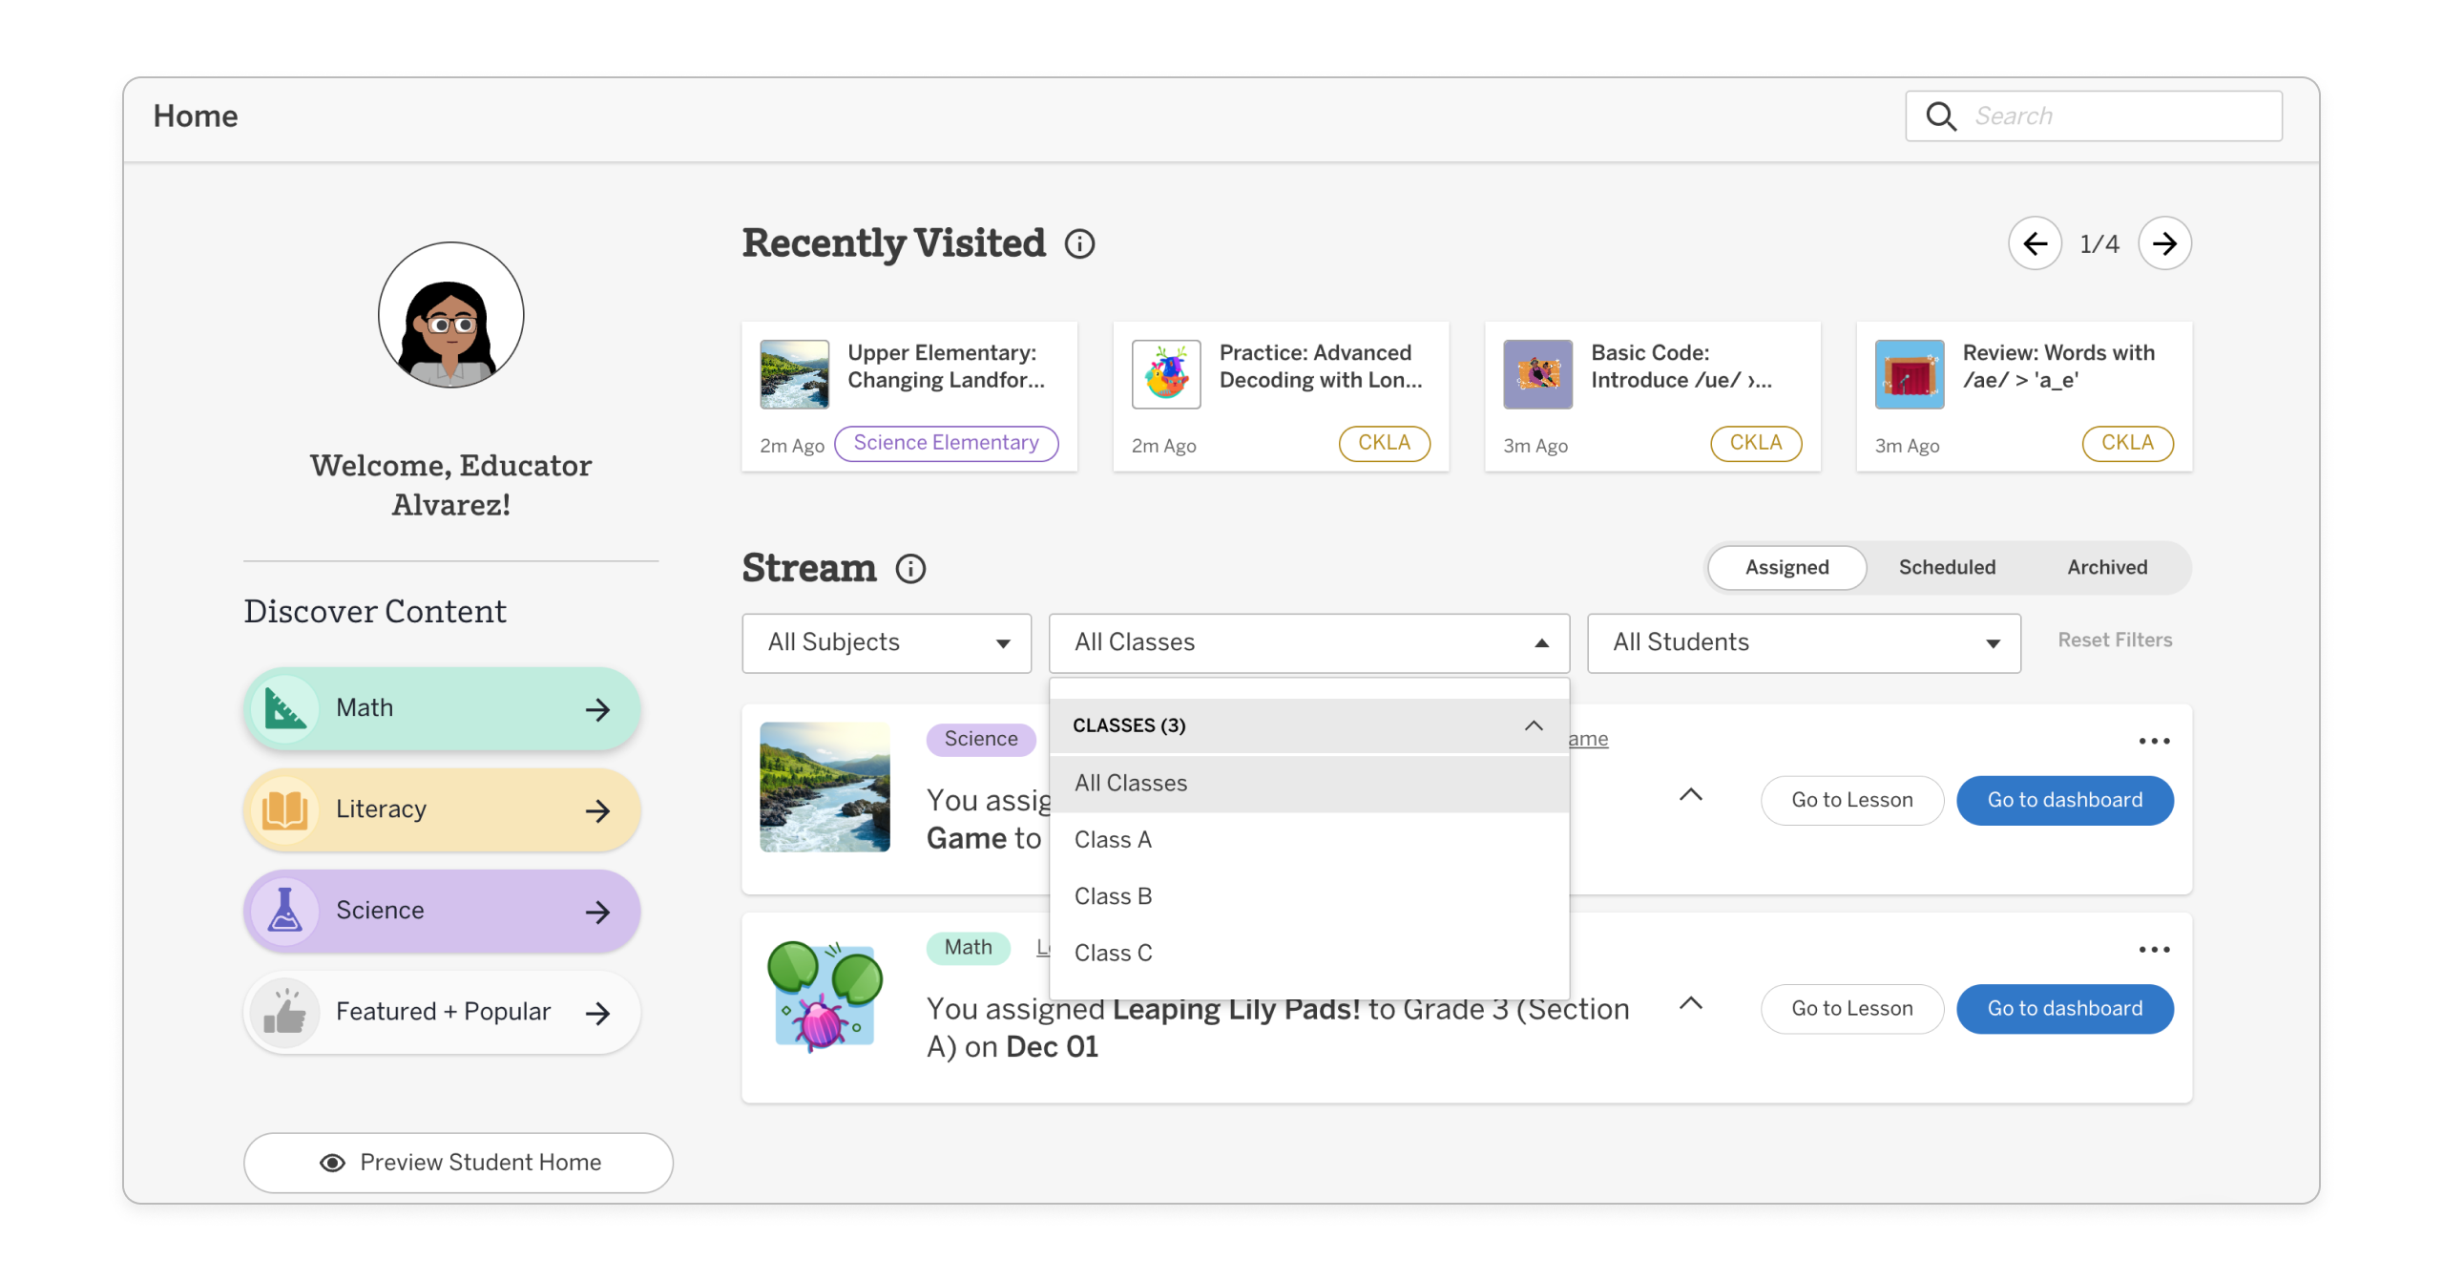The image size is (2443, 1281).
Task: Click the search magnifier icon
Action: 1940,116
